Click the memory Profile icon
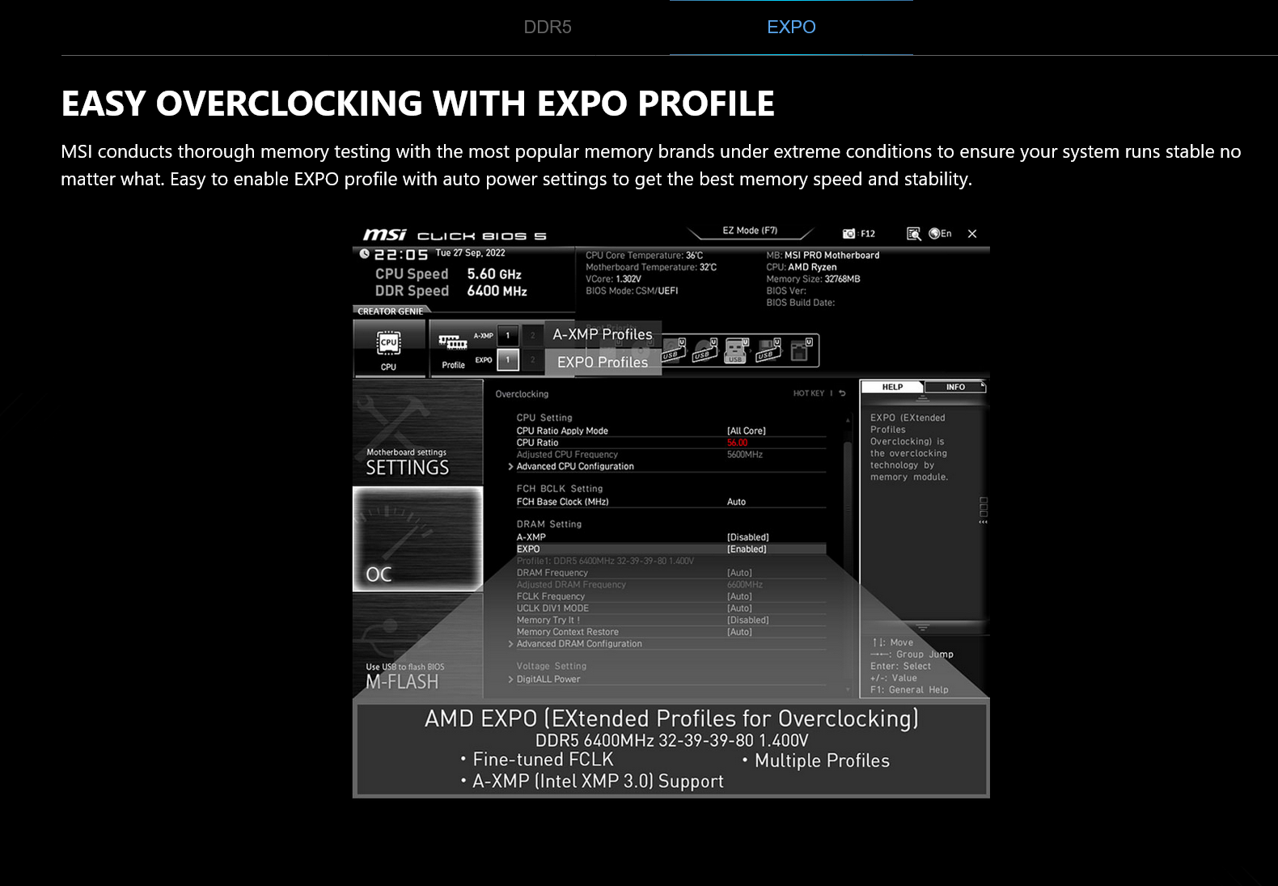This screenshot has width=1278, height=886. pos(453,349)
